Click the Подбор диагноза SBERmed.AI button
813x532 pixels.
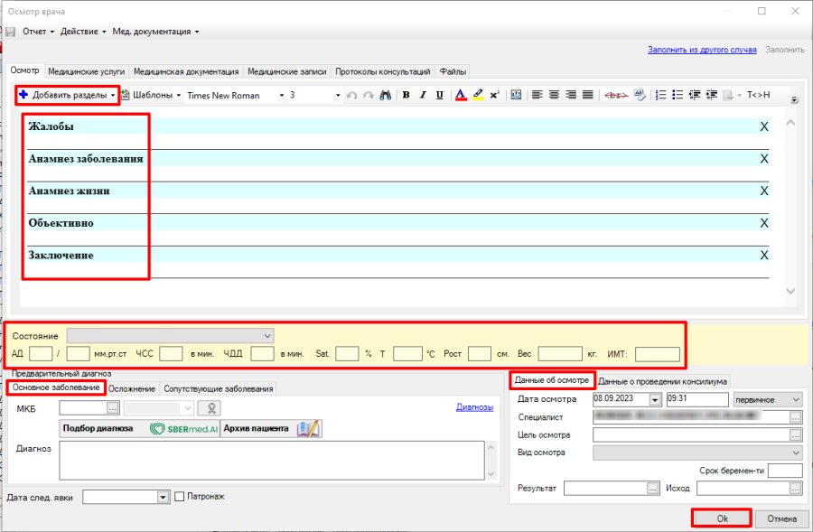coord(139,429)
